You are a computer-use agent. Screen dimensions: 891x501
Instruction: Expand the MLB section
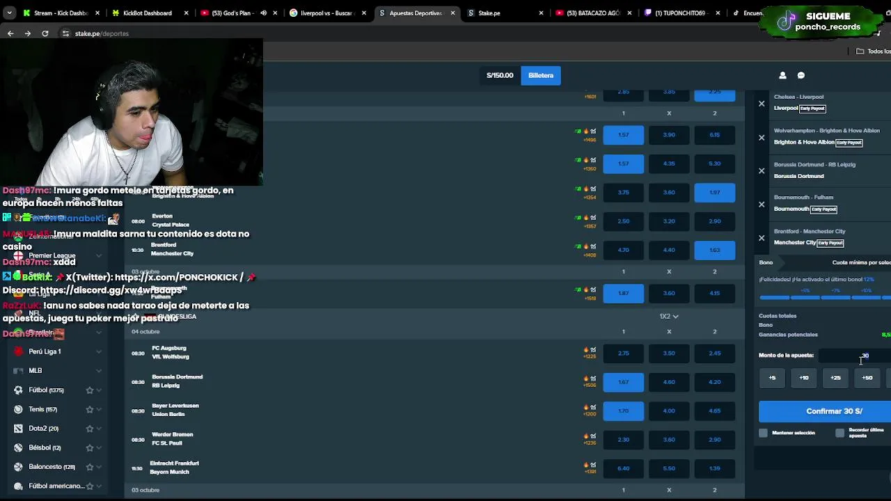(99, 370)
